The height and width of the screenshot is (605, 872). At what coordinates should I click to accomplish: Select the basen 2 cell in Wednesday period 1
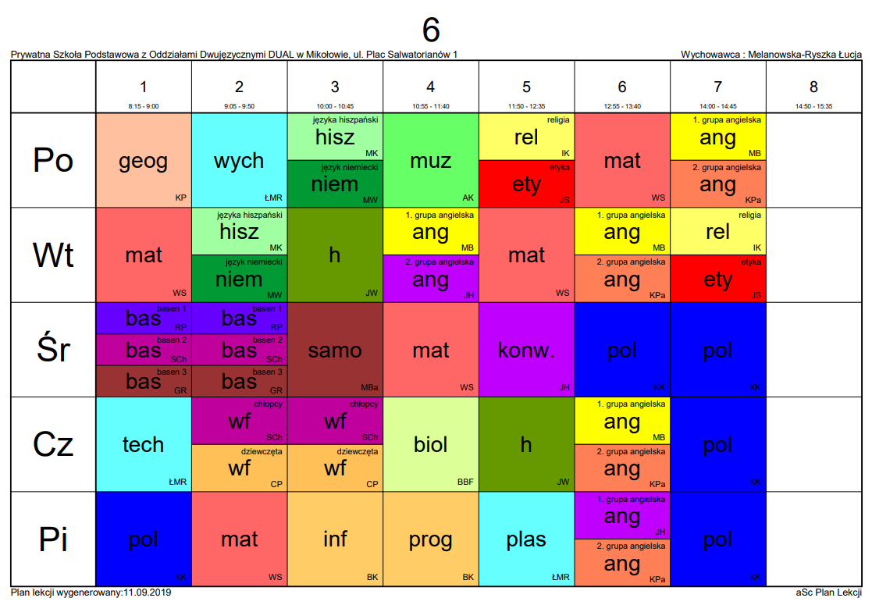[x=144, y=350]
